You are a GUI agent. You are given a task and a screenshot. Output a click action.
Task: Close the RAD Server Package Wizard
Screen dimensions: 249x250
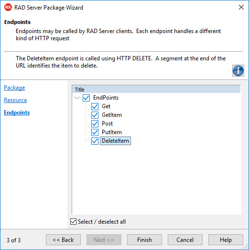coord(241,7)
